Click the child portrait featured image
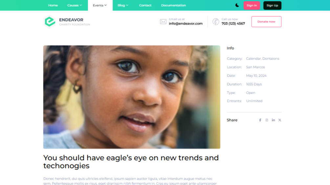 (x=132, y=97)
